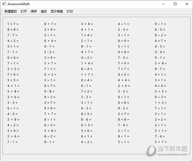
Task: Click the equation "8 - 6 ="
Action: click(86, 120)
